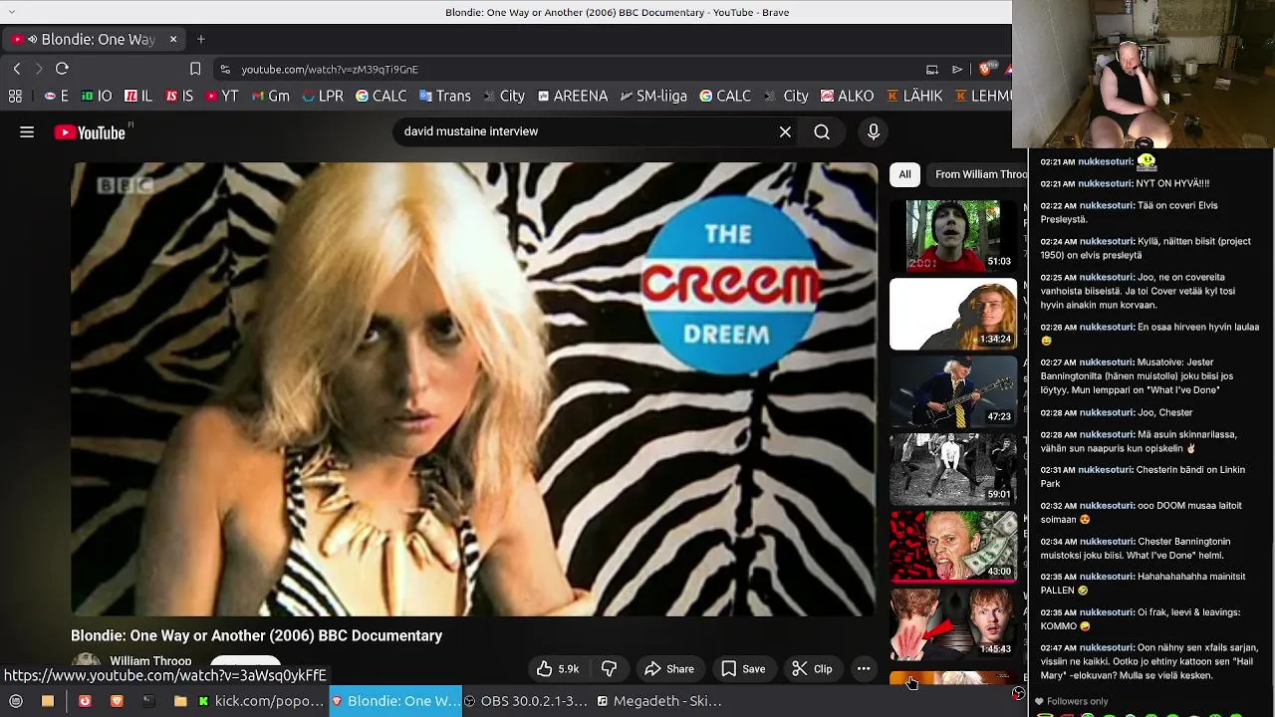Open the ALKO bookmark
The width and height of the screenshot is (1275, 717).
[x=847, y=96]
